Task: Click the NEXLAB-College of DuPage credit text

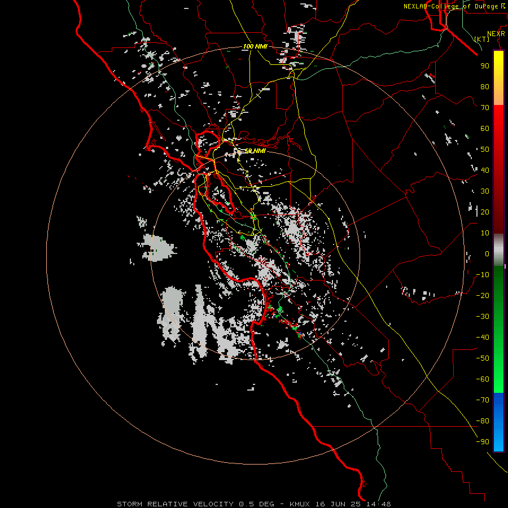Action: click(x=454, y=6)
